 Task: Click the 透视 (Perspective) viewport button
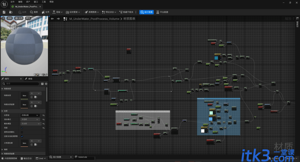point(10,18)
